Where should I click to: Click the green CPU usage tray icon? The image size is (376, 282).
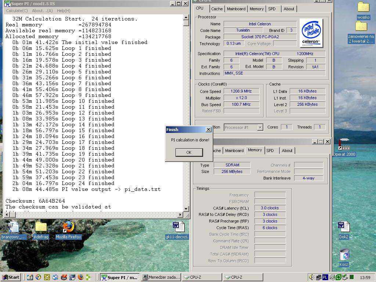(351, 278)
